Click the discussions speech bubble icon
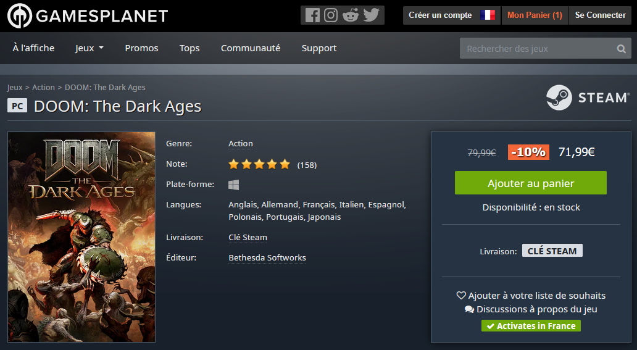 (x=469, y=309)
